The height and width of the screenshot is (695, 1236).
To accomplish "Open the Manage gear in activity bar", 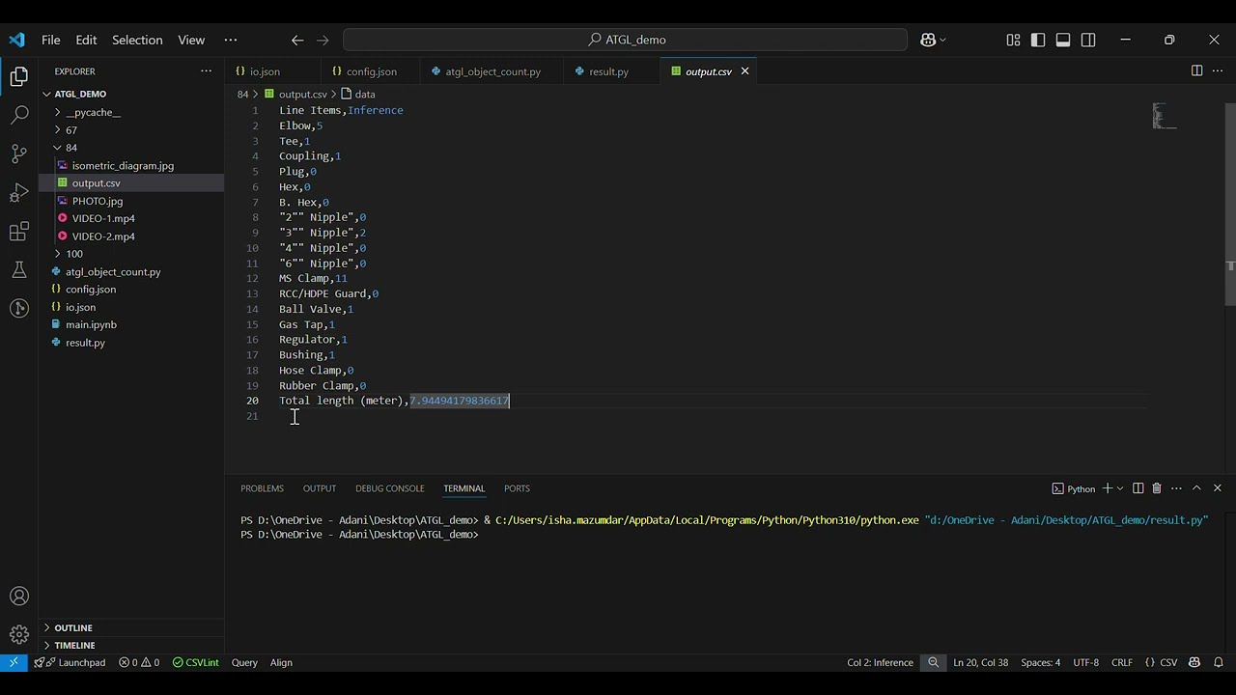I will pos(19,635).
